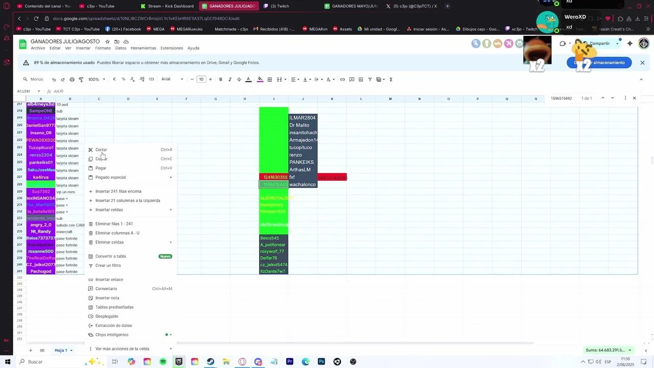The image size is (654, 368).
Task: Toggle italic formatting
Action: 230,79
